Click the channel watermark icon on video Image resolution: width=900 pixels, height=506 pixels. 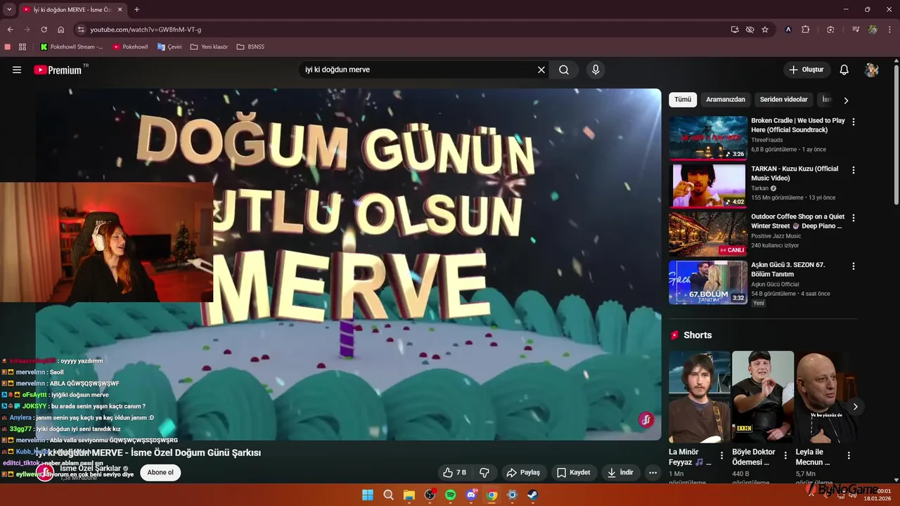645,420
